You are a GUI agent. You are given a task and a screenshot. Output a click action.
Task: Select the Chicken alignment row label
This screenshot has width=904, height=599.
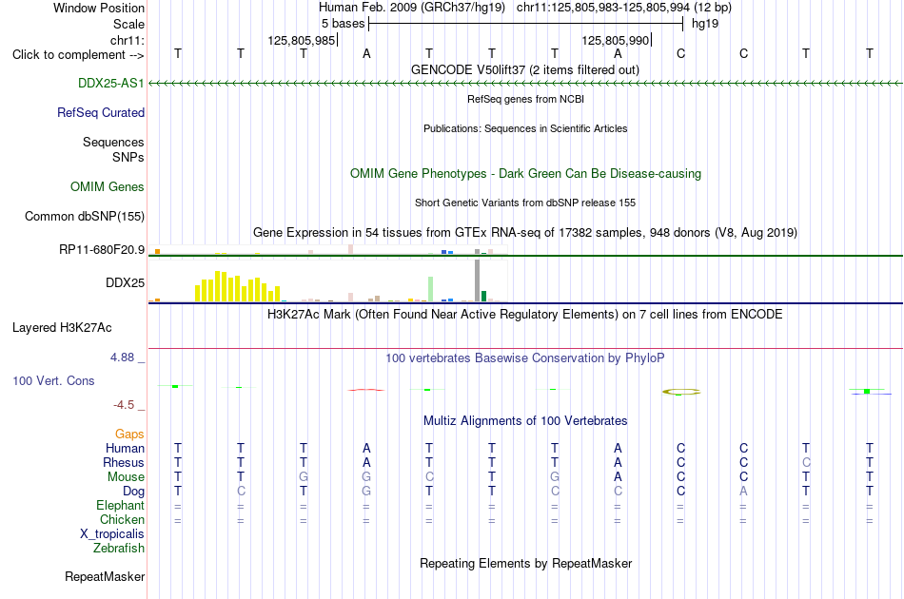122,520
